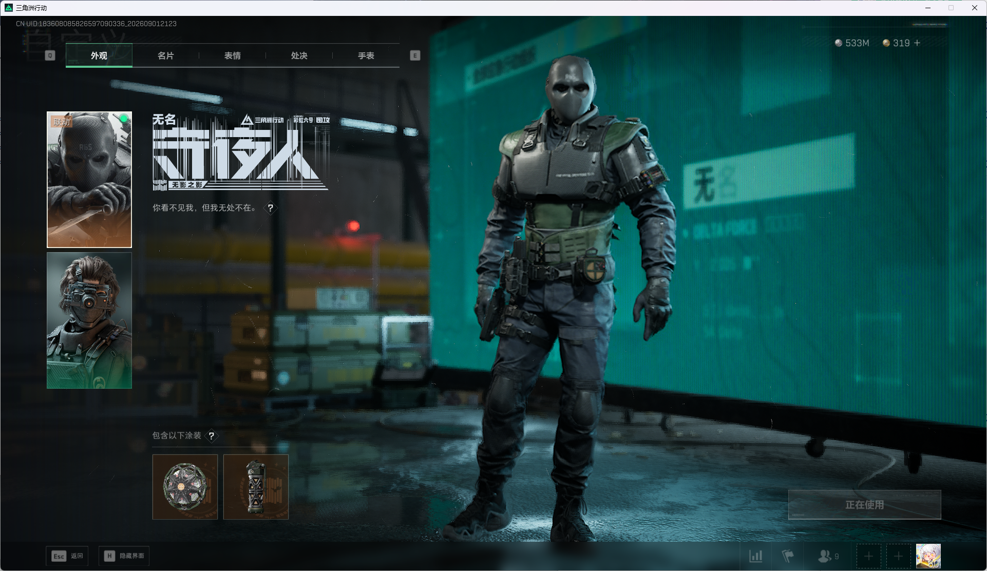987x571 pixels.
Task: Click the Q previous-tab key icon
Action: coord(50,55)
